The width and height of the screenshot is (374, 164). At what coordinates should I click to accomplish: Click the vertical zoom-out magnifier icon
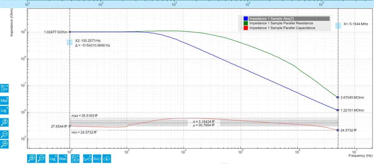coord(4,134)
